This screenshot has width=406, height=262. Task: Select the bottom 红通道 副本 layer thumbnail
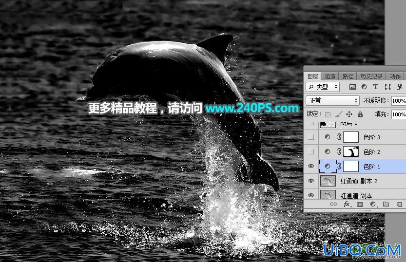(328, 194)
